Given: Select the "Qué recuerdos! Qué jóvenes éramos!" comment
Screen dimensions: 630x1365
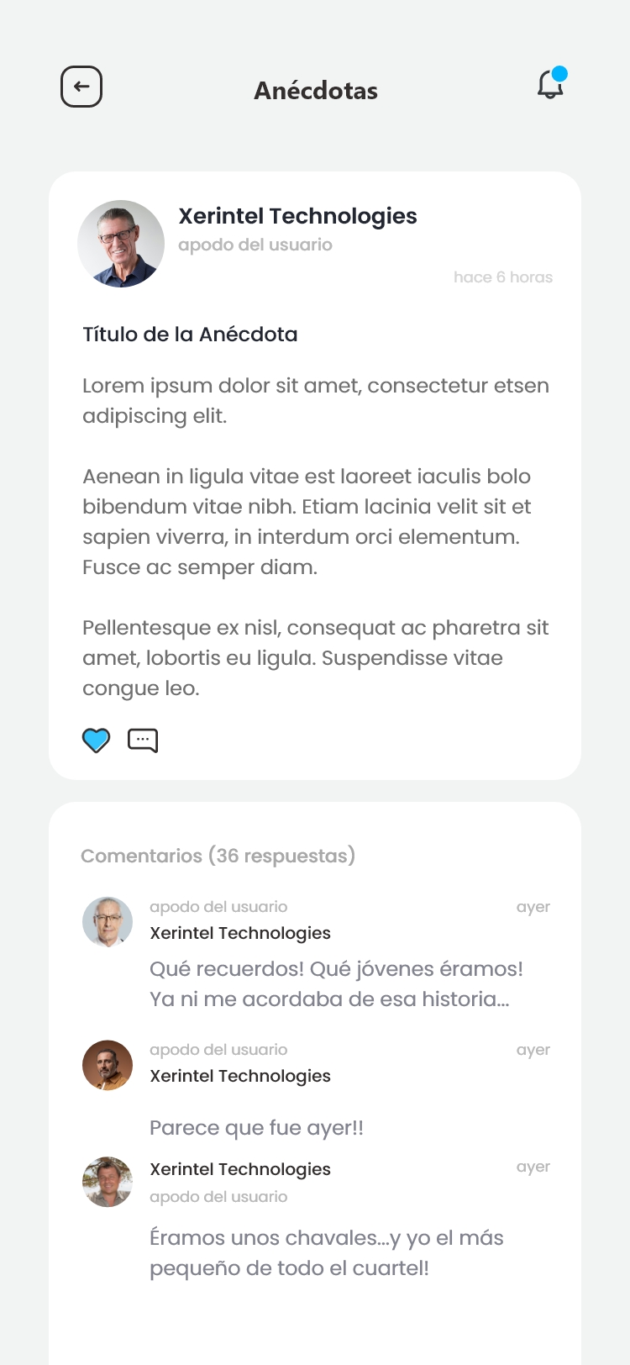Looking at the screenshot, I should [336, 983].
